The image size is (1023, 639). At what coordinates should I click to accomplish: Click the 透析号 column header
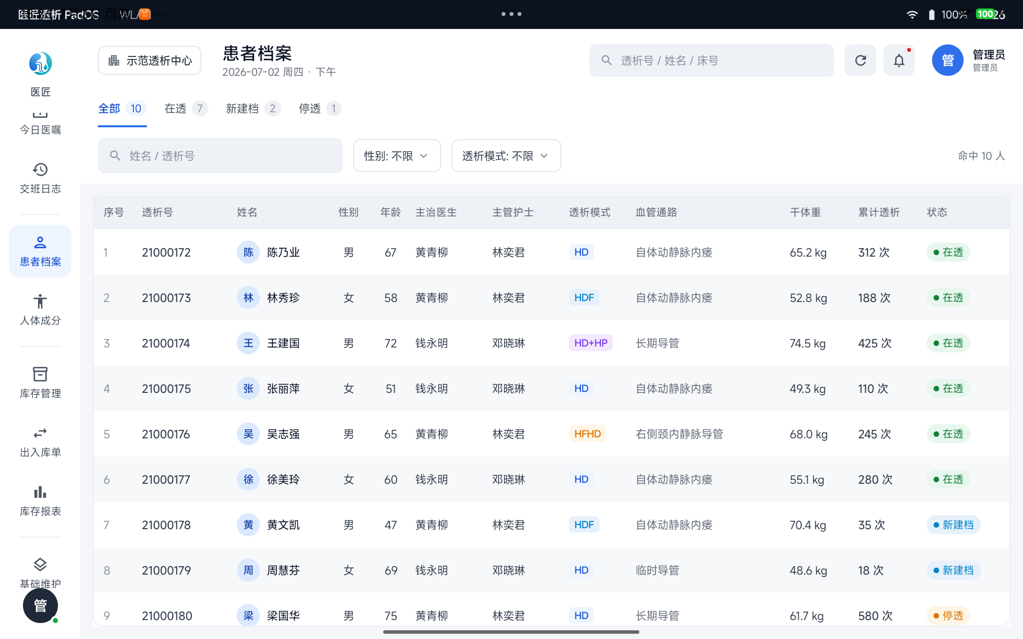pos(157,212)
